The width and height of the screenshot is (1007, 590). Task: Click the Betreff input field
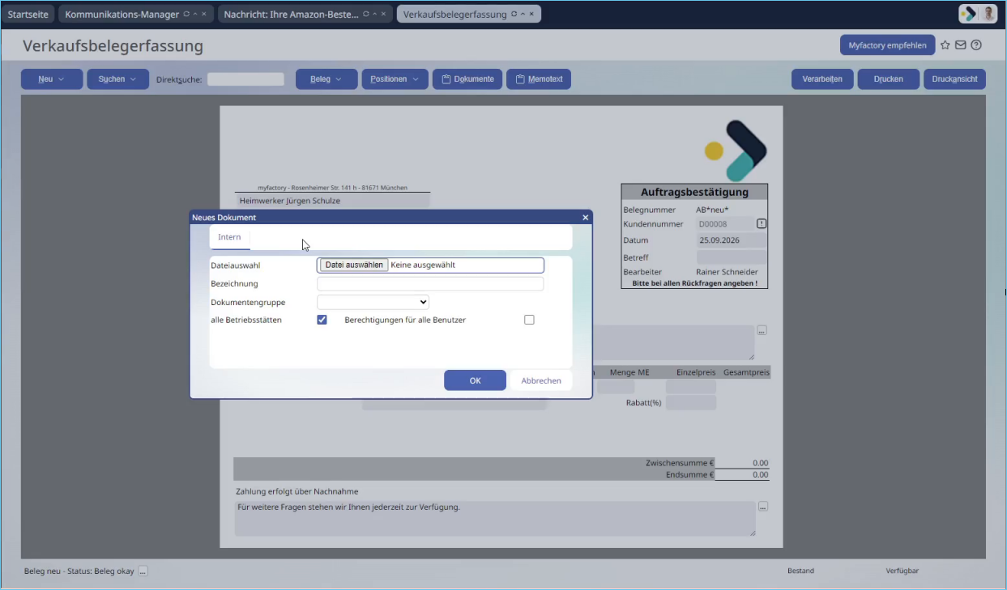(731, 257)
